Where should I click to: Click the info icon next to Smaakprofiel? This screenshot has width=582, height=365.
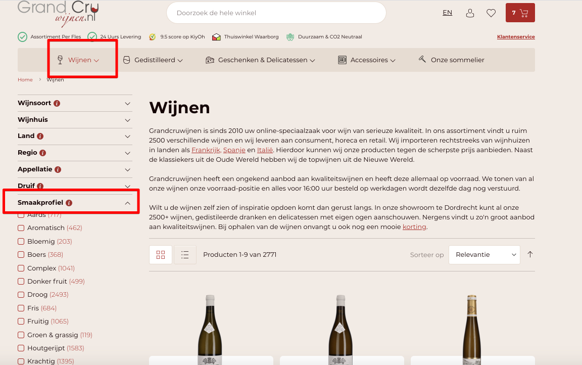69,203
